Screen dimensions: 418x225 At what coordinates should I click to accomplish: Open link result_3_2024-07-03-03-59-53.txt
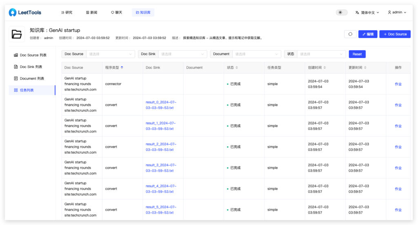[161, 168]
